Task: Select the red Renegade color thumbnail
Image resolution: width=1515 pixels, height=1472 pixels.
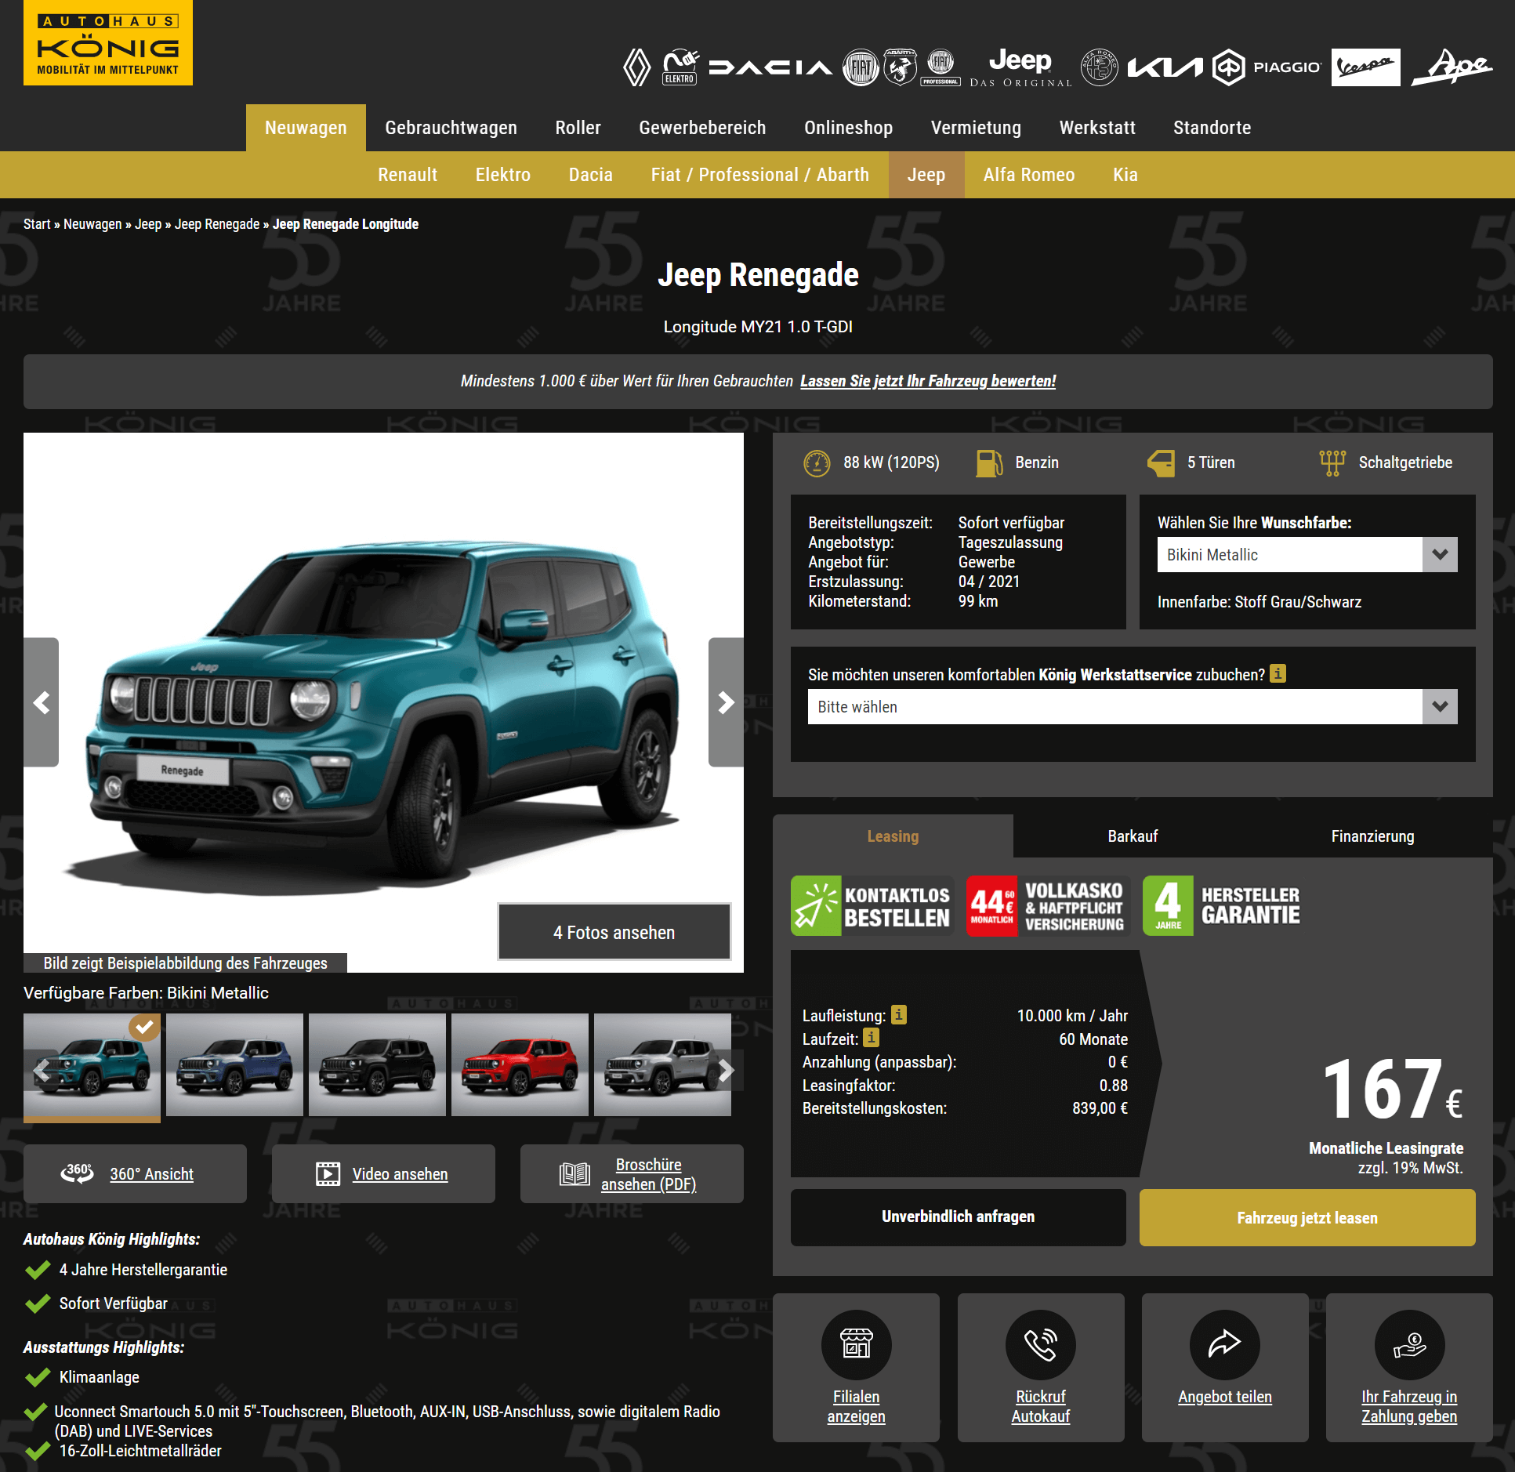Action: [520, 1064]
